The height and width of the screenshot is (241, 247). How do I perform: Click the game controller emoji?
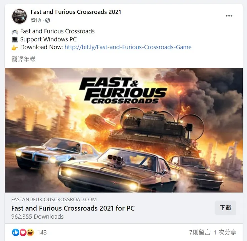15,32
